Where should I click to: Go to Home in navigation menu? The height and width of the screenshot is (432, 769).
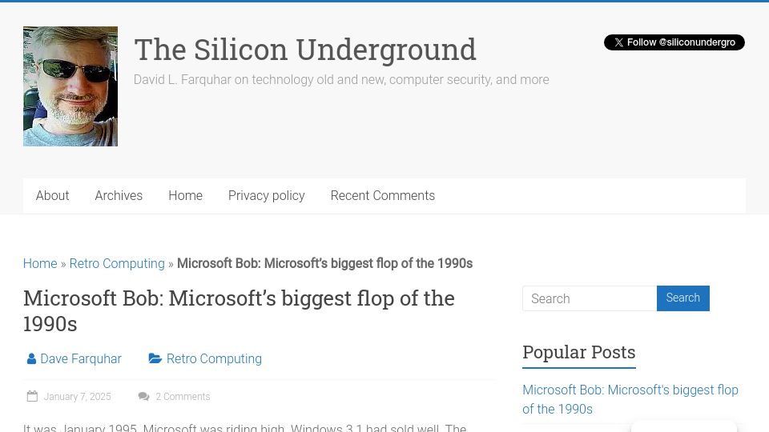[185, 195]
